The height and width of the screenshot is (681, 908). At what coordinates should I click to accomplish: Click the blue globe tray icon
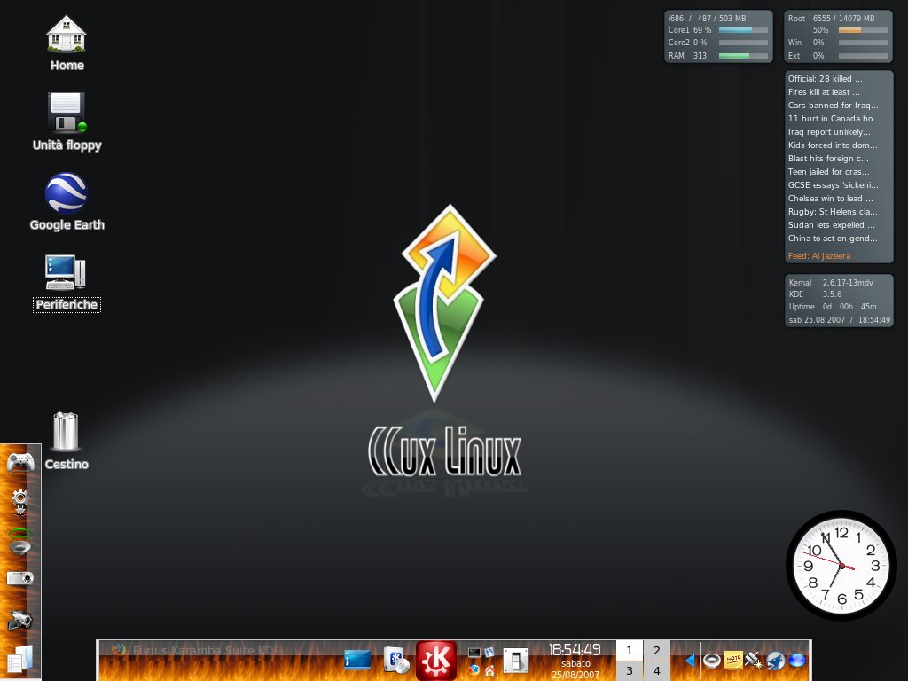(797, 660)
